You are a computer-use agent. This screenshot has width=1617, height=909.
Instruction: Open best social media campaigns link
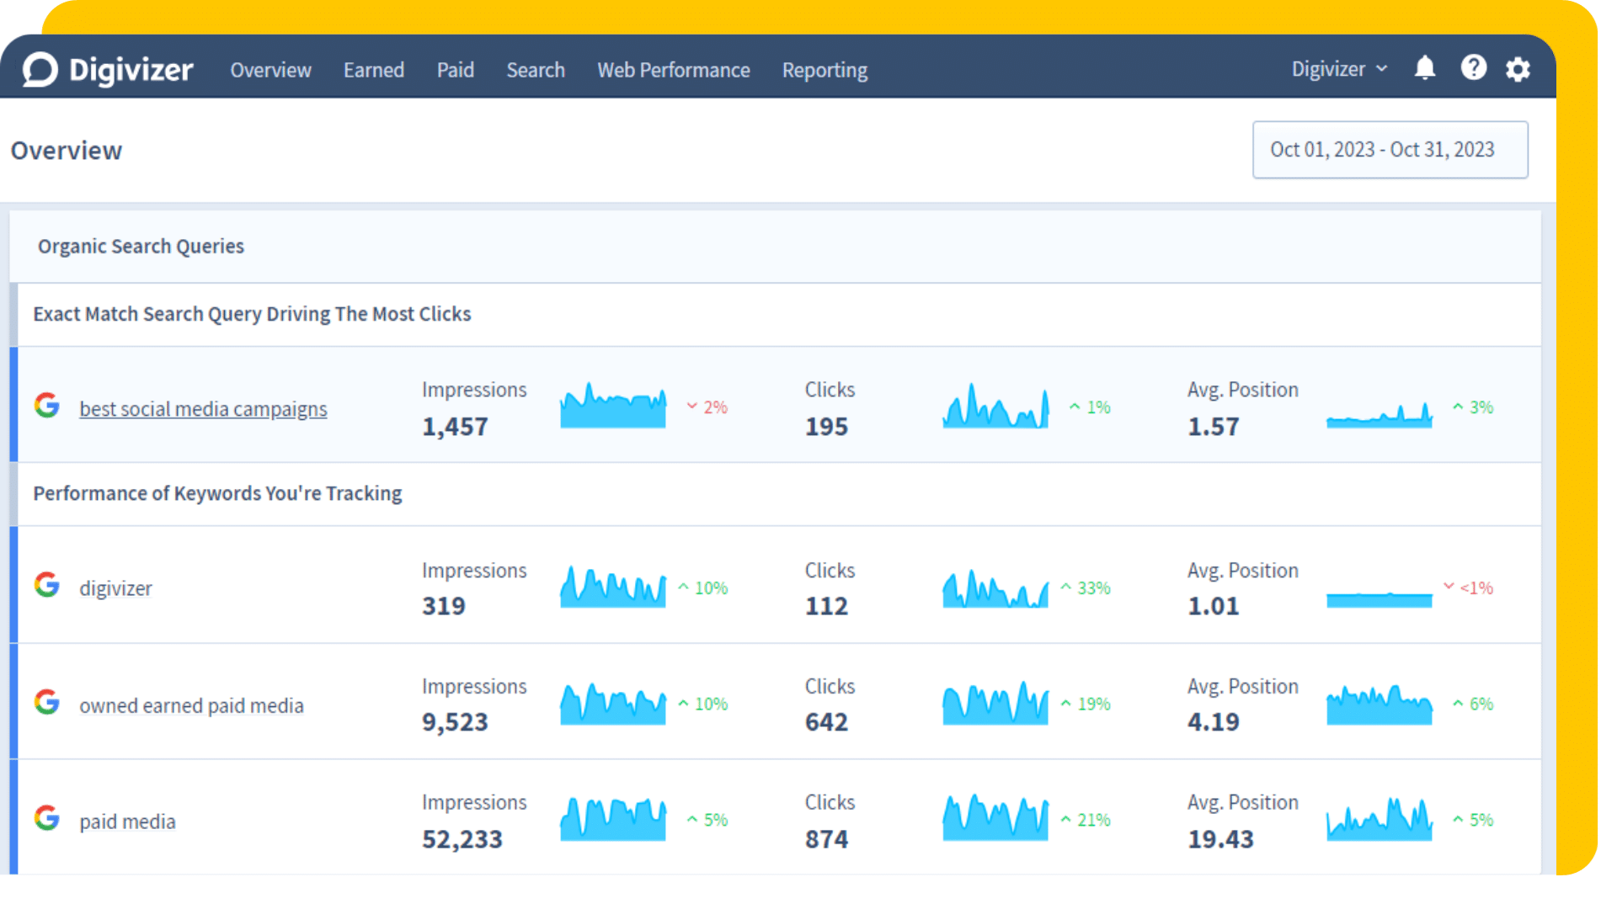[x=203, y=409]
